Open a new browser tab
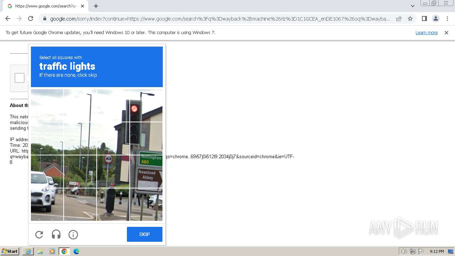 pos(96,6)
